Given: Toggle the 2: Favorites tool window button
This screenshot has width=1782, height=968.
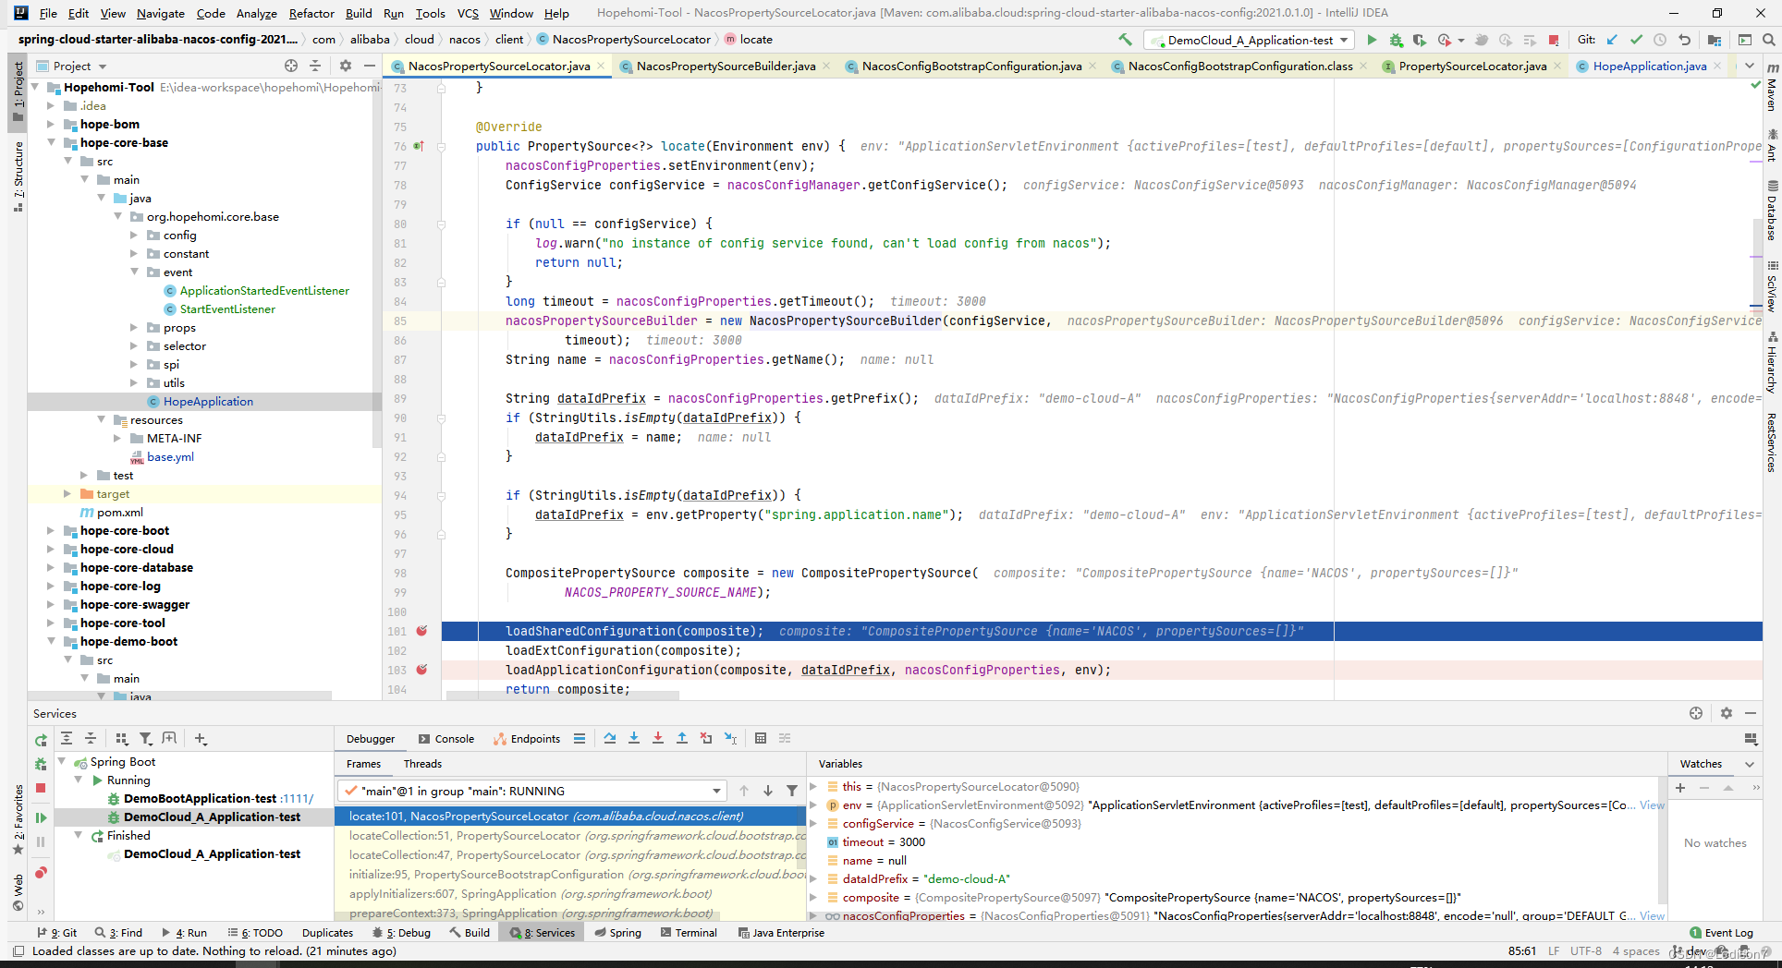Looking at the screenshot, I should pos(18,819).
